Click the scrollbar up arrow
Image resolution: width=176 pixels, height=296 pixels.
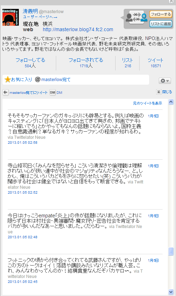[x=171, y=102]
